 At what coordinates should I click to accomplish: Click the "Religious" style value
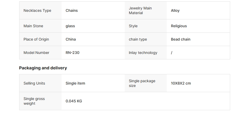coord(179,26)
